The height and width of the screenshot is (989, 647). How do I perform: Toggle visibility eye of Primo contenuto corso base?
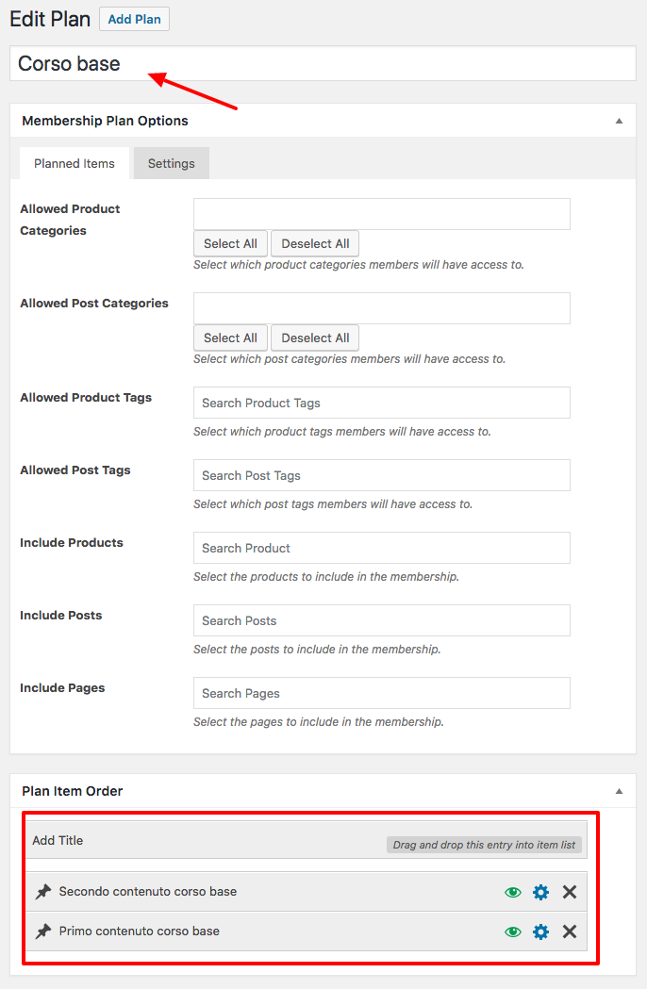click(513, 931)
